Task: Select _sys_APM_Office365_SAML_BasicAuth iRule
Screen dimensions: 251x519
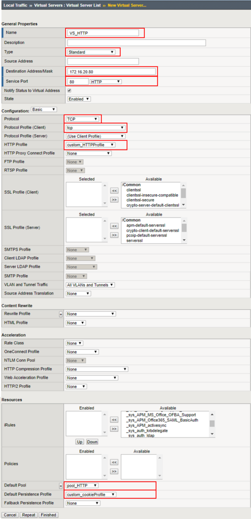Action: coord(161,420)
